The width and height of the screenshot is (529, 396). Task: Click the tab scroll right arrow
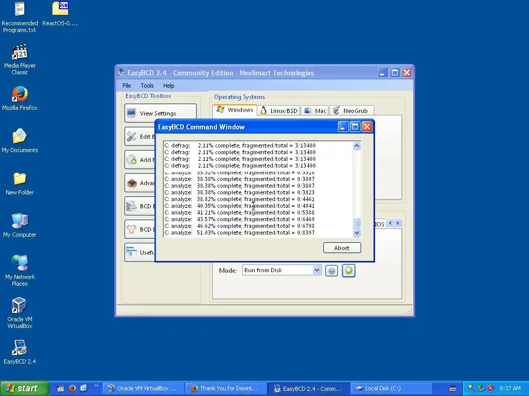(398, 223)
